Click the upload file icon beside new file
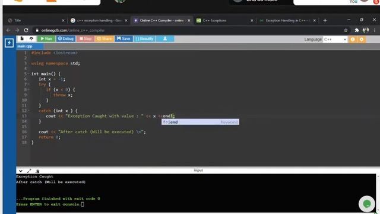This screenshot has width=380, height=214. pos(31,39)
